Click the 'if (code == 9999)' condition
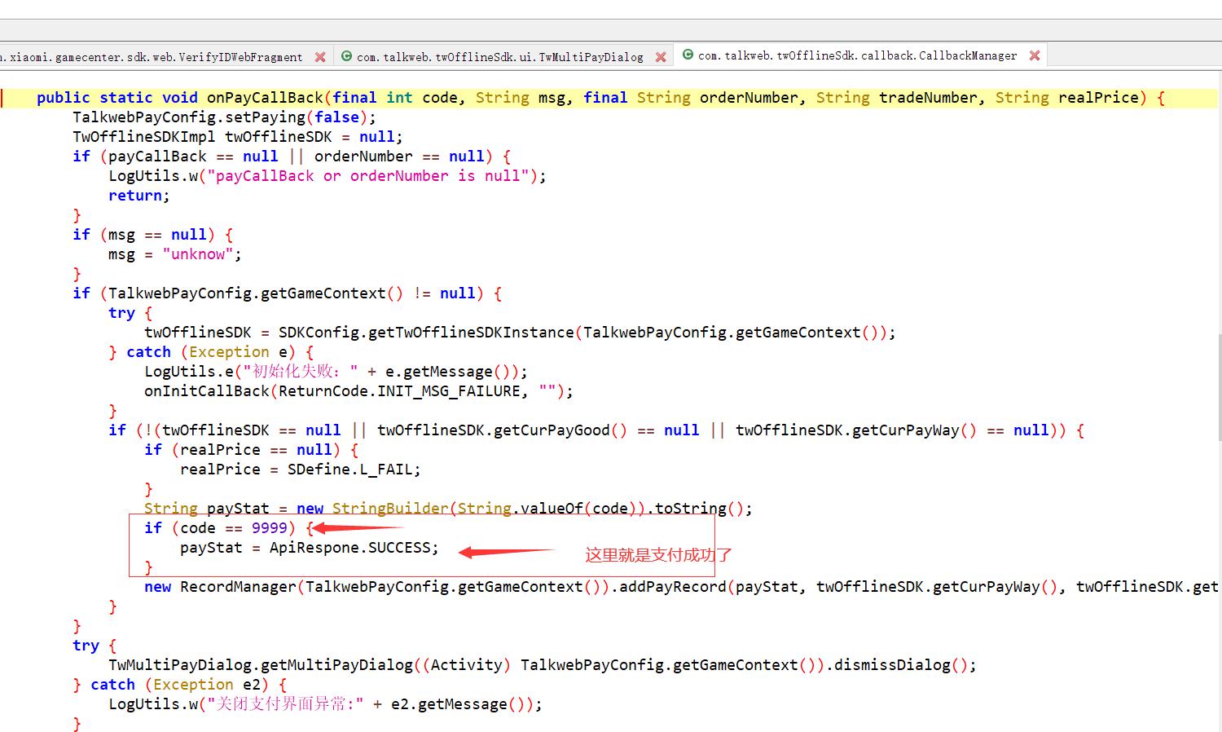Viewport: 1222px width, 732px height. 229,528
